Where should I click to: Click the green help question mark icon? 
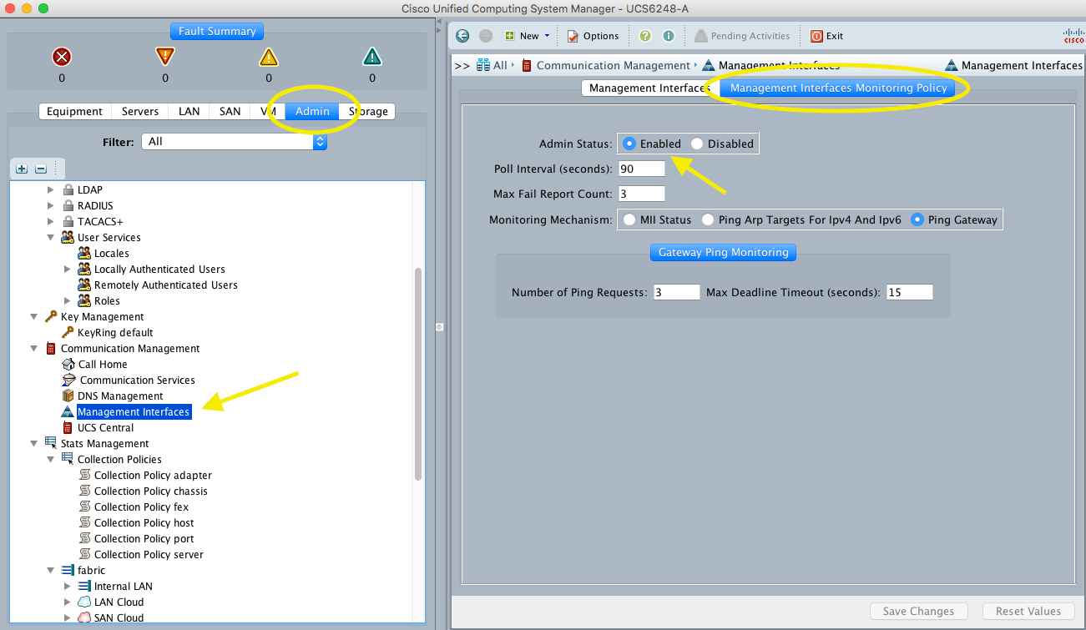click(x=645, y=36)
